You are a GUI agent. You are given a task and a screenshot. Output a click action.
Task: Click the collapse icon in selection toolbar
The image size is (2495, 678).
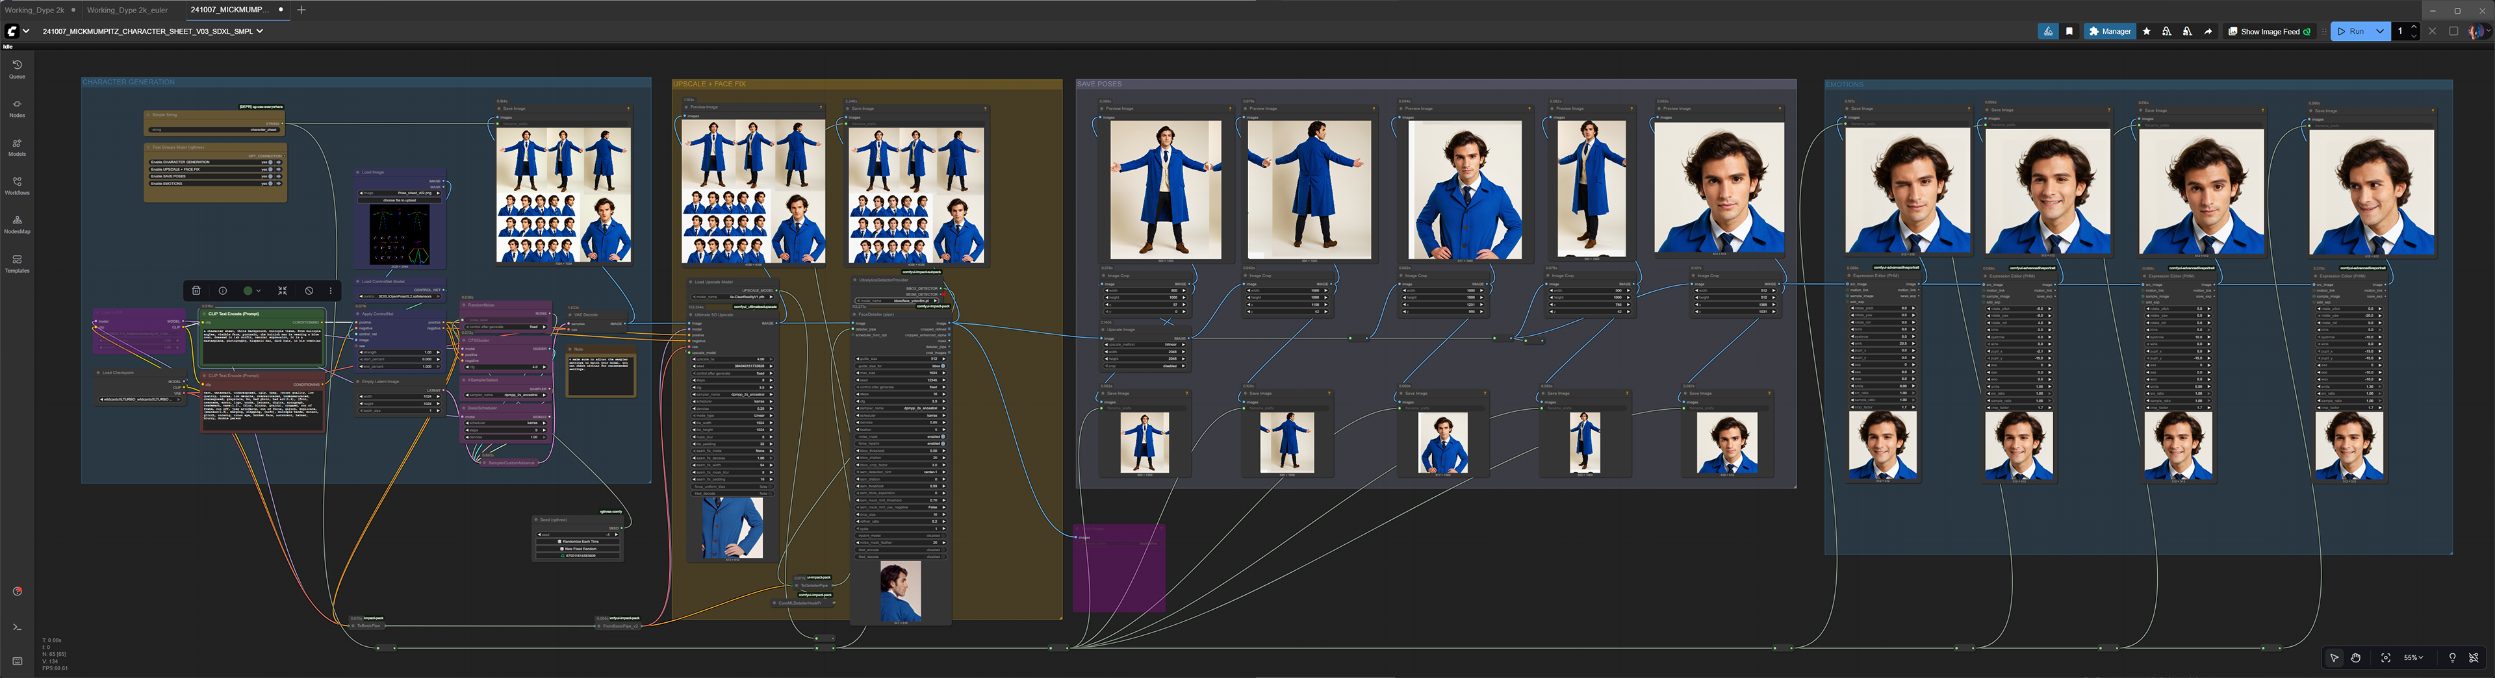tap(283, 290)
